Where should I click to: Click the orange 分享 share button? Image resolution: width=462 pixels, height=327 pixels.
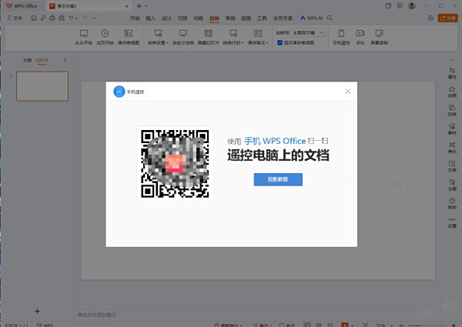tap(447, 18)
